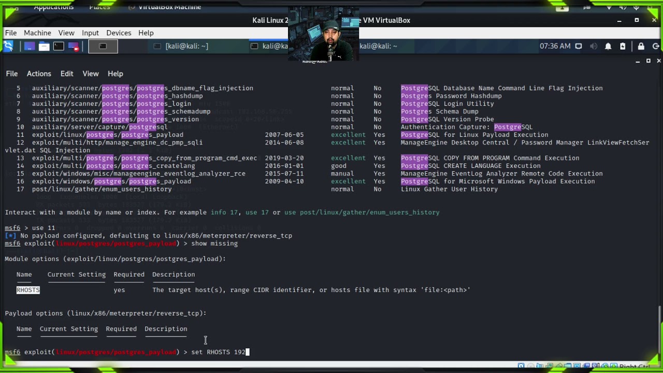The width and height of the screenshot is (663, 373).
Task: Click the host volume icon in top bar
Action: [623, 7]
